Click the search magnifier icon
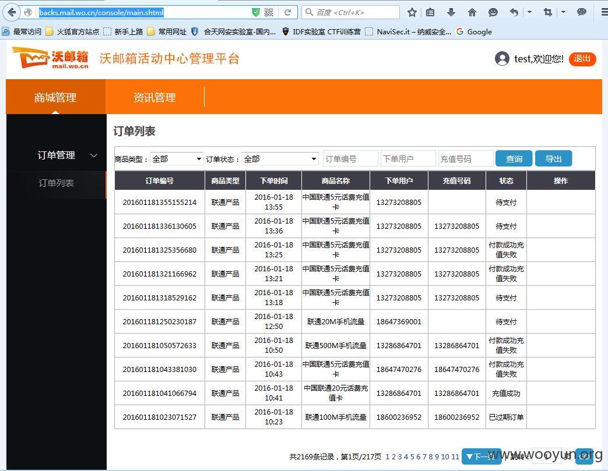 click(x=309, y=12)
